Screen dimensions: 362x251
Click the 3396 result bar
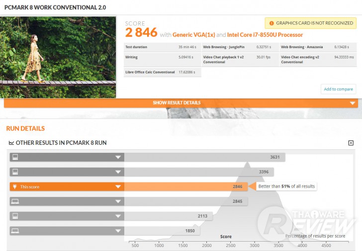click(x=199, y=172)
